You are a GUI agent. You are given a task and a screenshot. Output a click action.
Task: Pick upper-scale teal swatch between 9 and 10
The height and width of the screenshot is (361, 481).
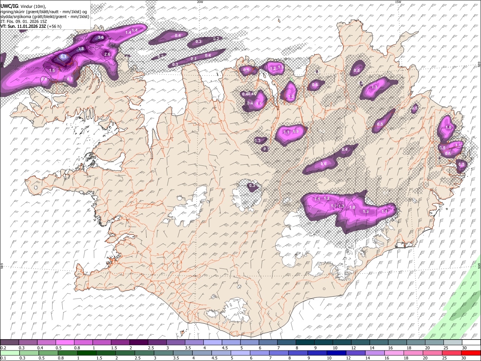point(323,342)
